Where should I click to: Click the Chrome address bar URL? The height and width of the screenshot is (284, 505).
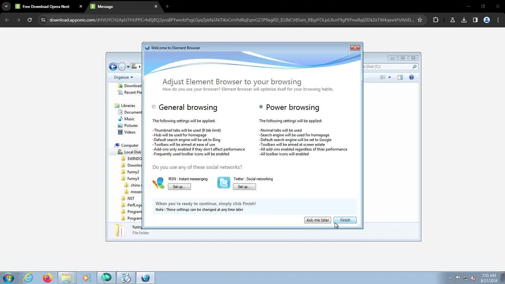point(231,20)
